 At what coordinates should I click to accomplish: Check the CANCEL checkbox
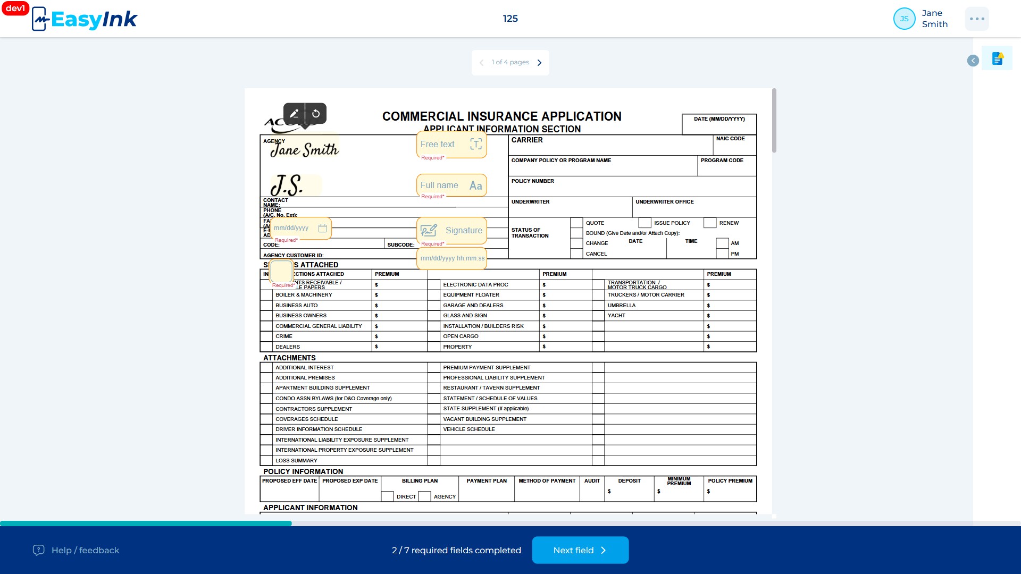click(x=576, y=254)
